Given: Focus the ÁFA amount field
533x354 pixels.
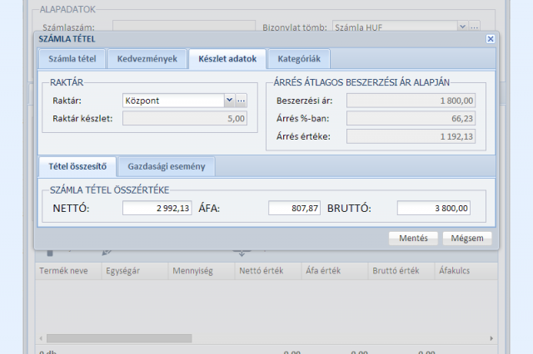Looking at the screenshot, I should [294, 209].
